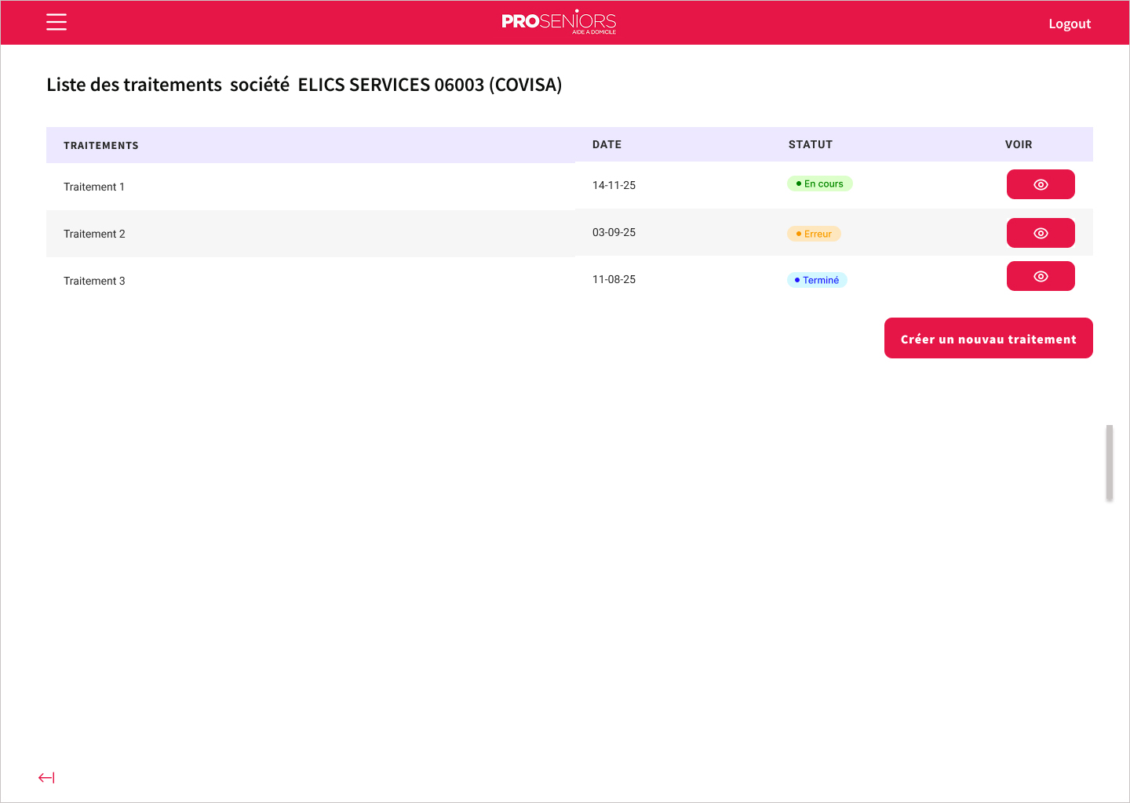Click the STATUT column header
This screenshot has width=1130, height=803.
click(x=810, y=144)
